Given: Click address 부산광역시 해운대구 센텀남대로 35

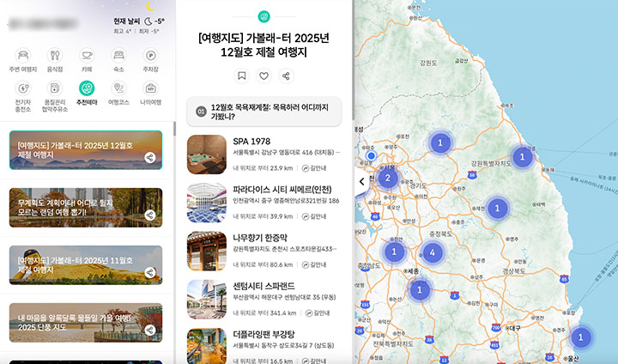Looking at the screenshot, I should click(x=284, y=297).
